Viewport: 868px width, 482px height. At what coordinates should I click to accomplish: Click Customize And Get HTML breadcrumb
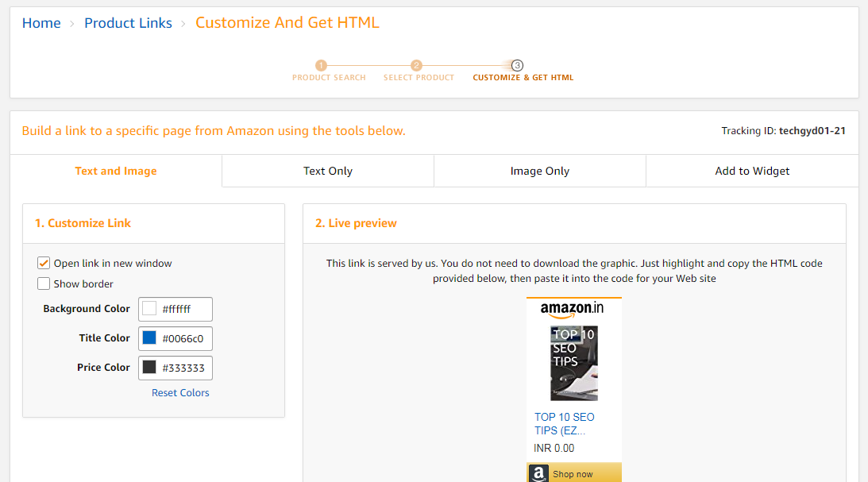(x=287, y=23)
